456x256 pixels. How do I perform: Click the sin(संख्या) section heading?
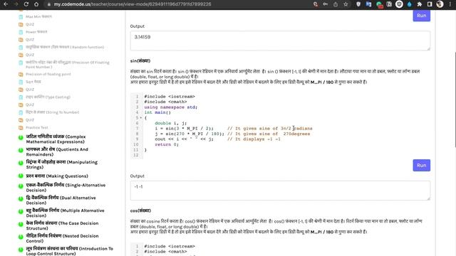coord(140,61)
